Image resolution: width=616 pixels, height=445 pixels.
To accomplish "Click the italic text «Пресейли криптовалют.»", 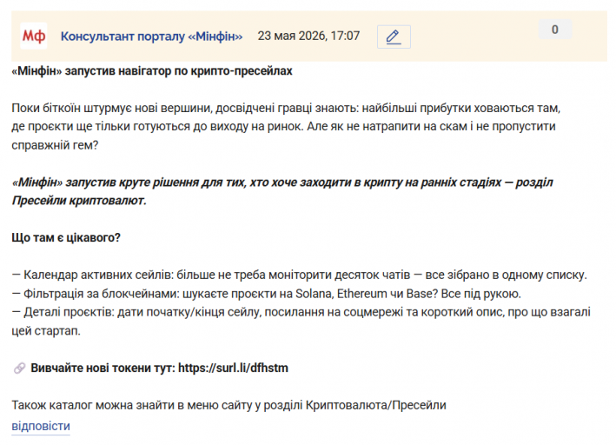I will [x=79, y=201].
